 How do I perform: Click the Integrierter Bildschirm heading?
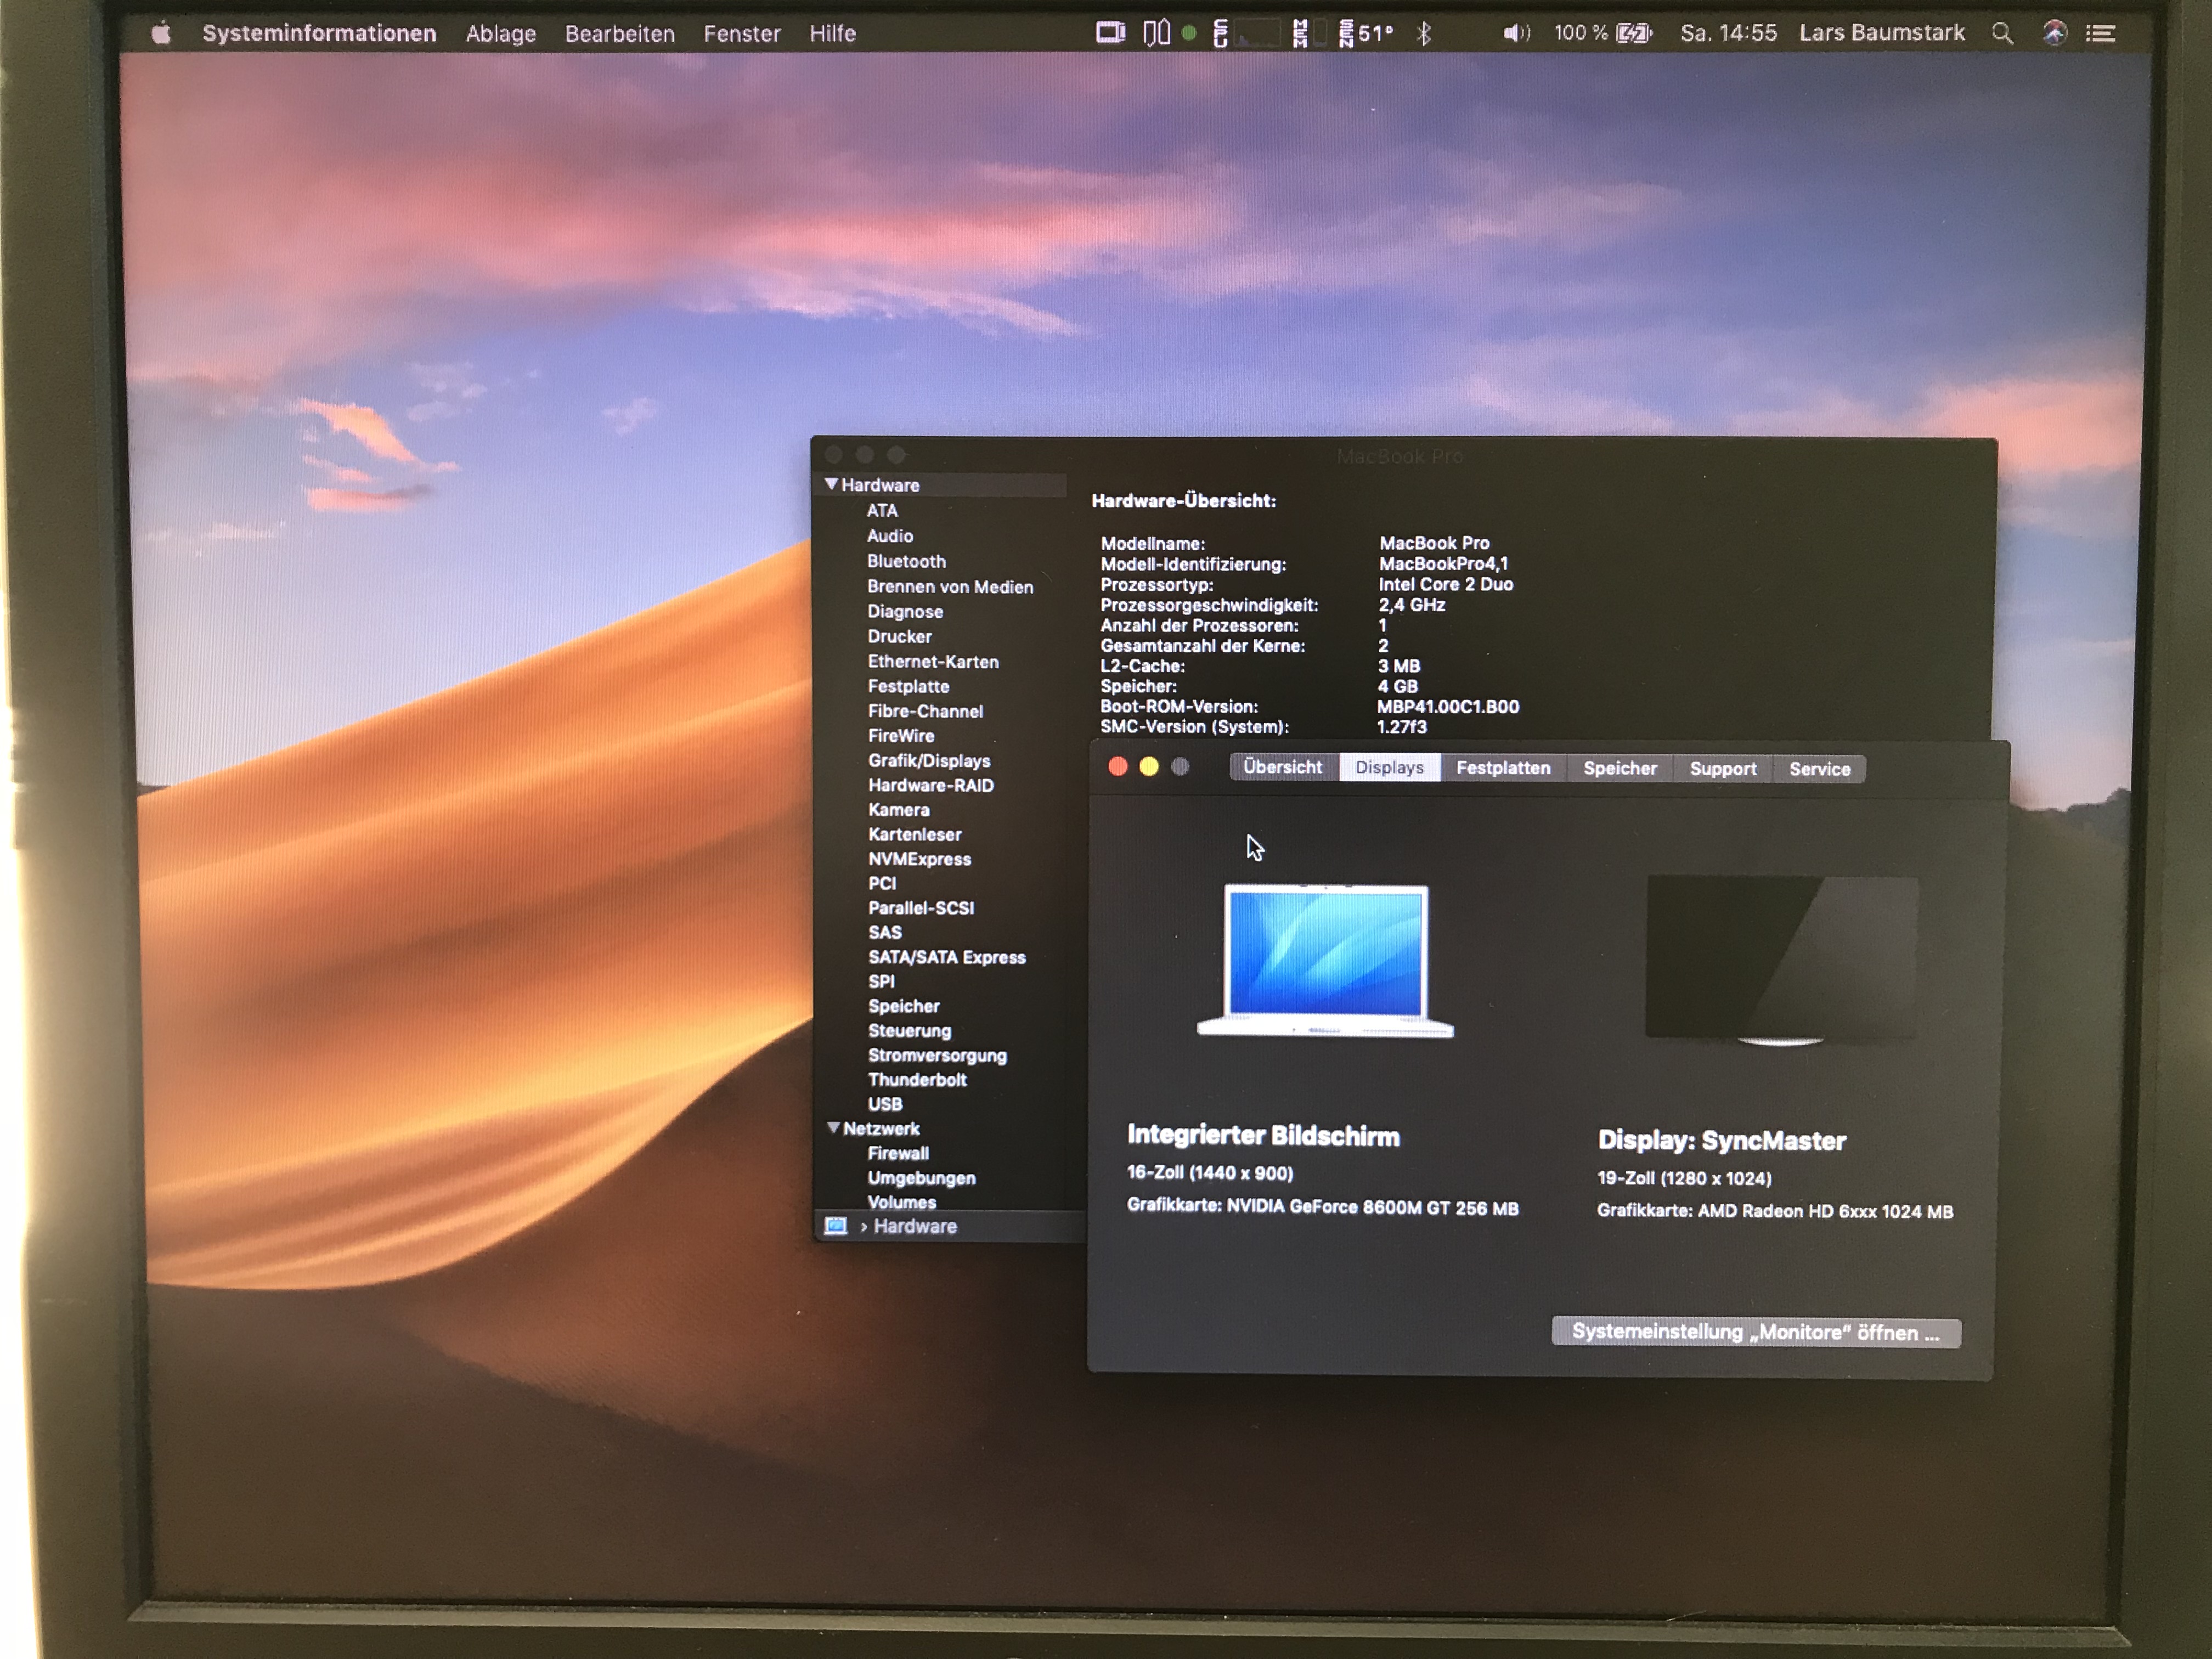pyautogui.click(x=1263, y=1136)
